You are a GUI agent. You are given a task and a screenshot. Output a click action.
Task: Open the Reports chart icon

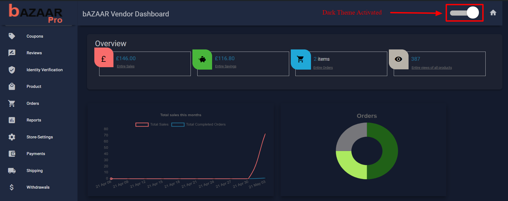12,120
